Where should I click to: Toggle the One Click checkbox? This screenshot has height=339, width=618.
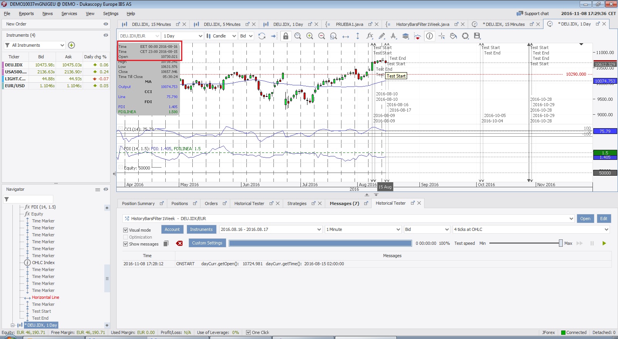(x=248, y=332)
